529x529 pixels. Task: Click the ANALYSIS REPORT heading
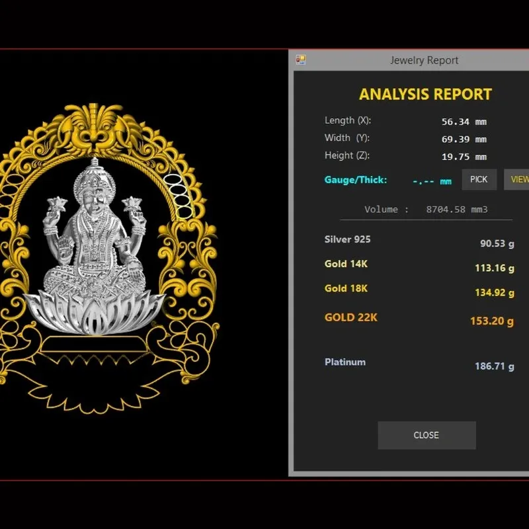(425, 94)
